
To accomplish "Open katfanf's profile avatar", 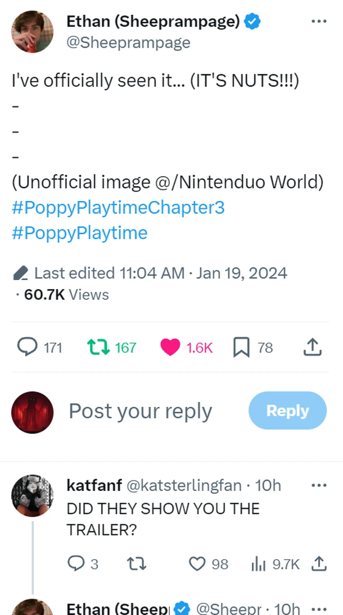I will tap(32, 495).
